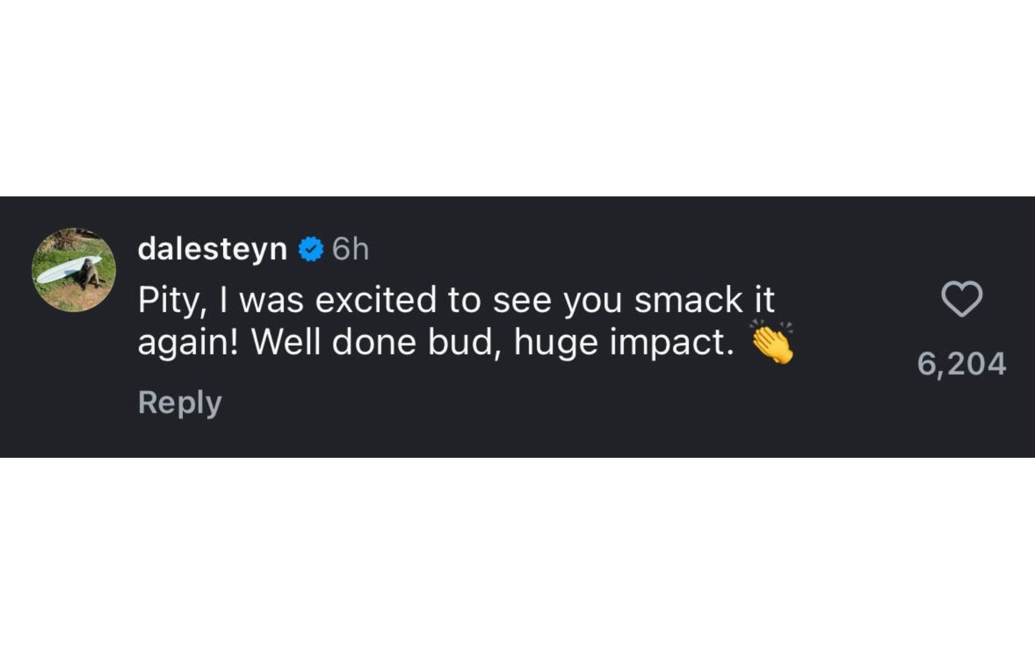This screenshot has width=1035, height=654.
Task: Click the 6h timestamp for comment details
Action: tap(351, 251)
